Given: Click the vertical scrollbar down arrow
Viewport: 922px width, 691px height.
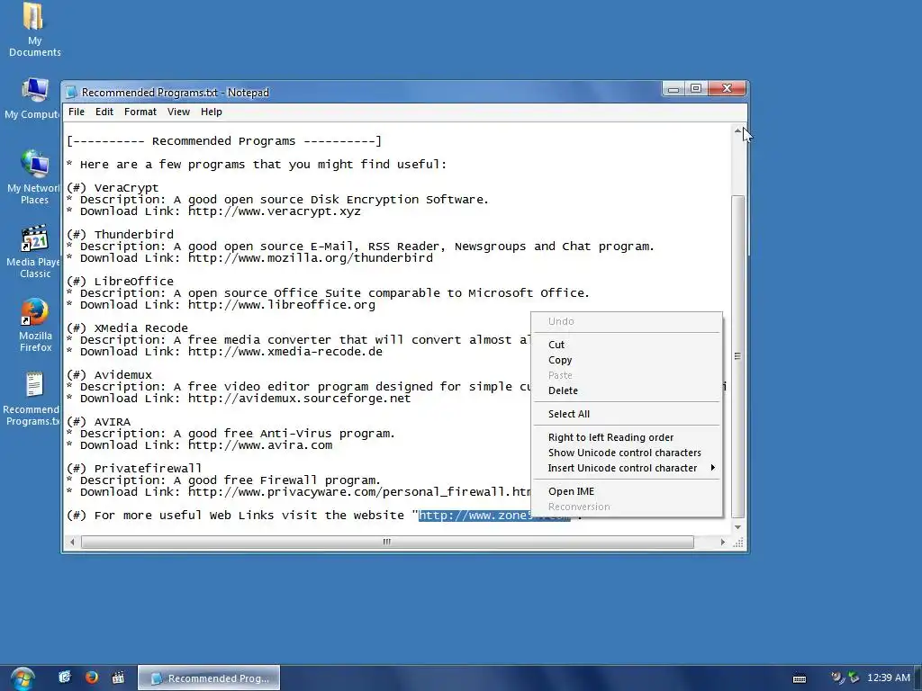Looking at the screenshot, I should coord(737,527).
